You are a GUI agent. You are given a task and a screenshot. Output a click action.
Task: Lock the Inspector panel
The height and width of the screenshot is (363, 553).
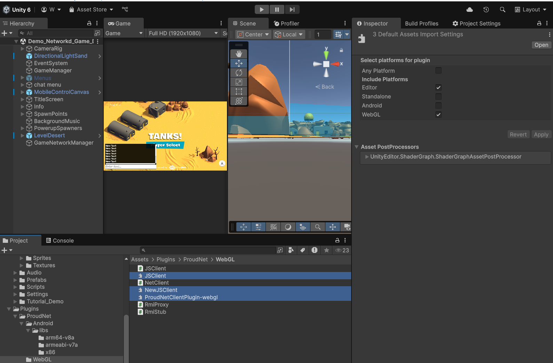(539, 23)
